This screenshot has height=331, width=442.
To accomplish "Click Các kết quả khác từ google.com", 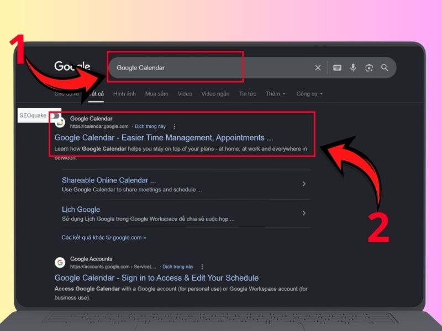I will click(104, 238).
